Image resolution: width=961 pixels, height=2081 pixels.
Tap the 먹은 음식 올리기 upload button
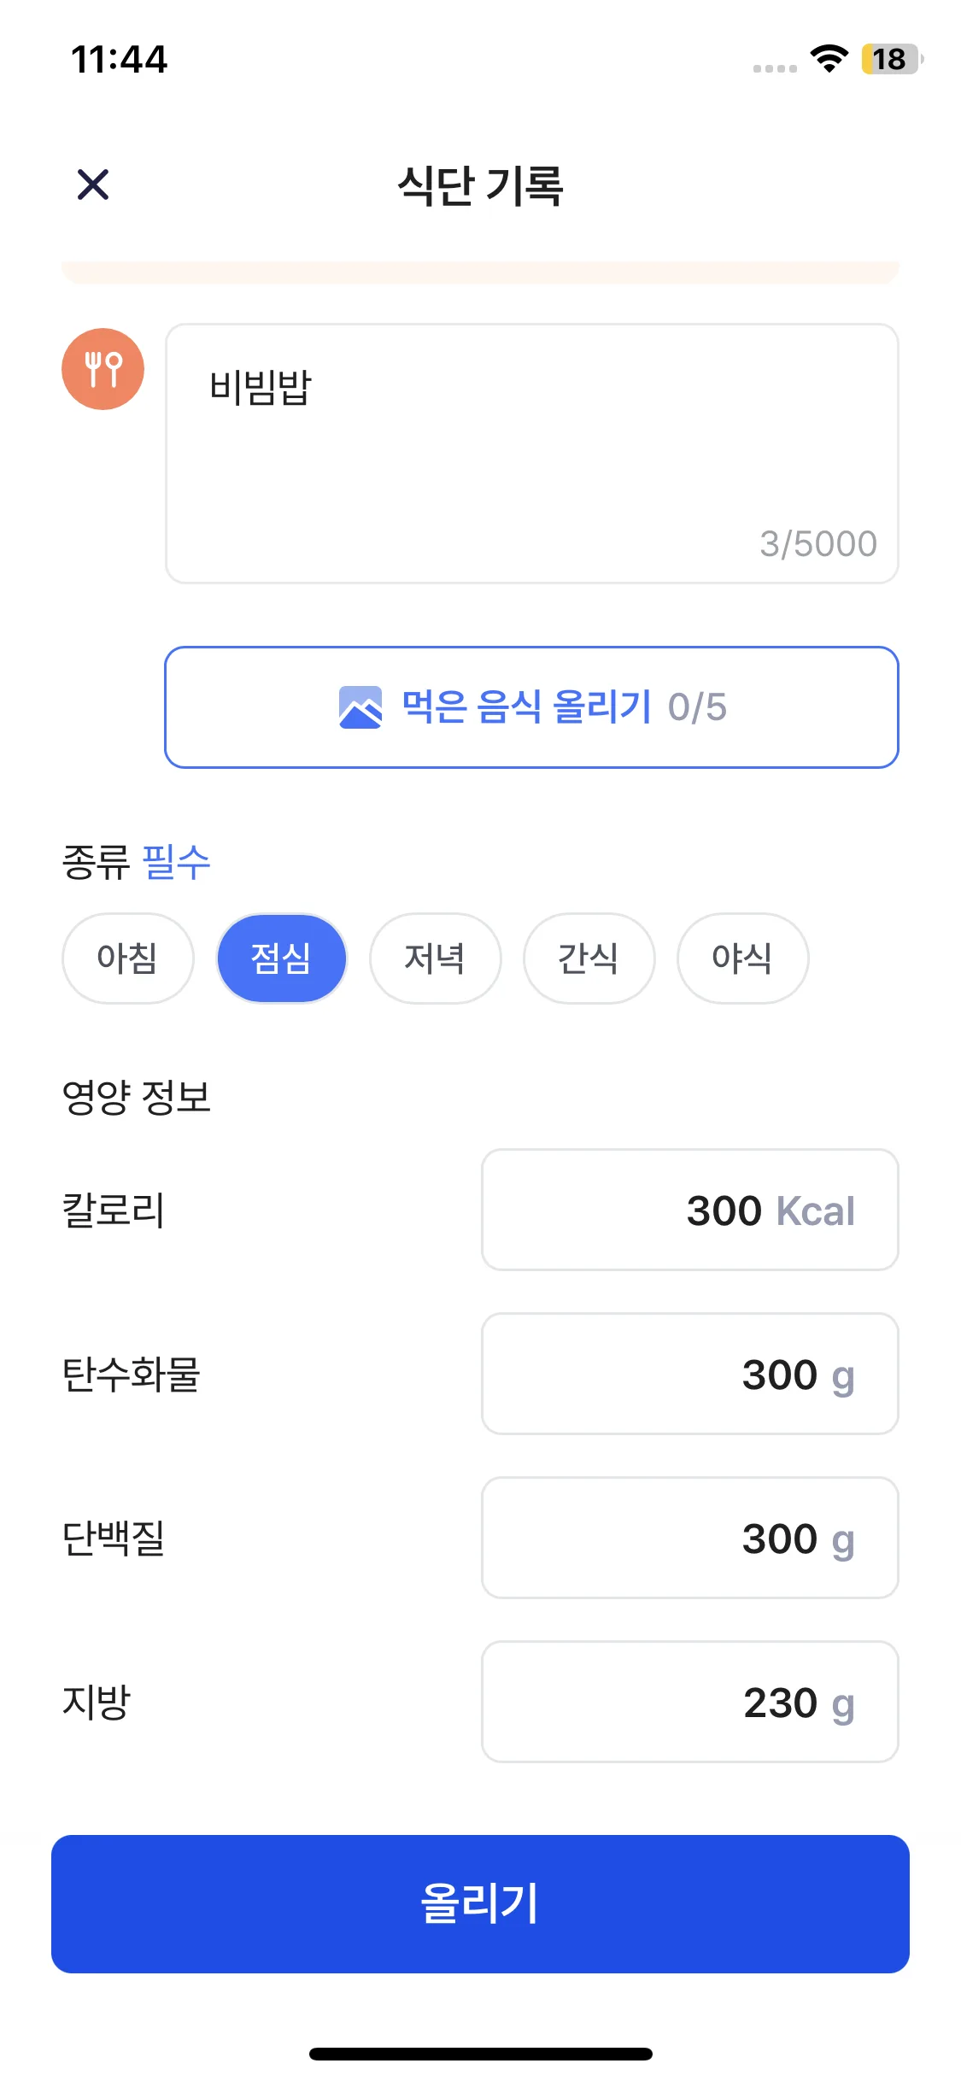pos(531,707)
